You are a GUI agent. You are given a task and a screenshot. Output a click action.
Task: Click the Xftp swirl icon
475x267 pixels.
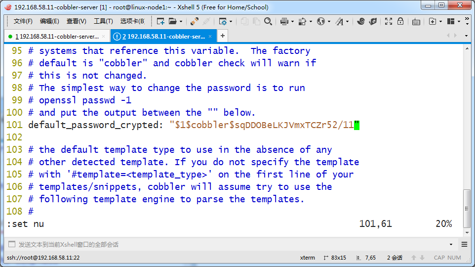(361, 21)
